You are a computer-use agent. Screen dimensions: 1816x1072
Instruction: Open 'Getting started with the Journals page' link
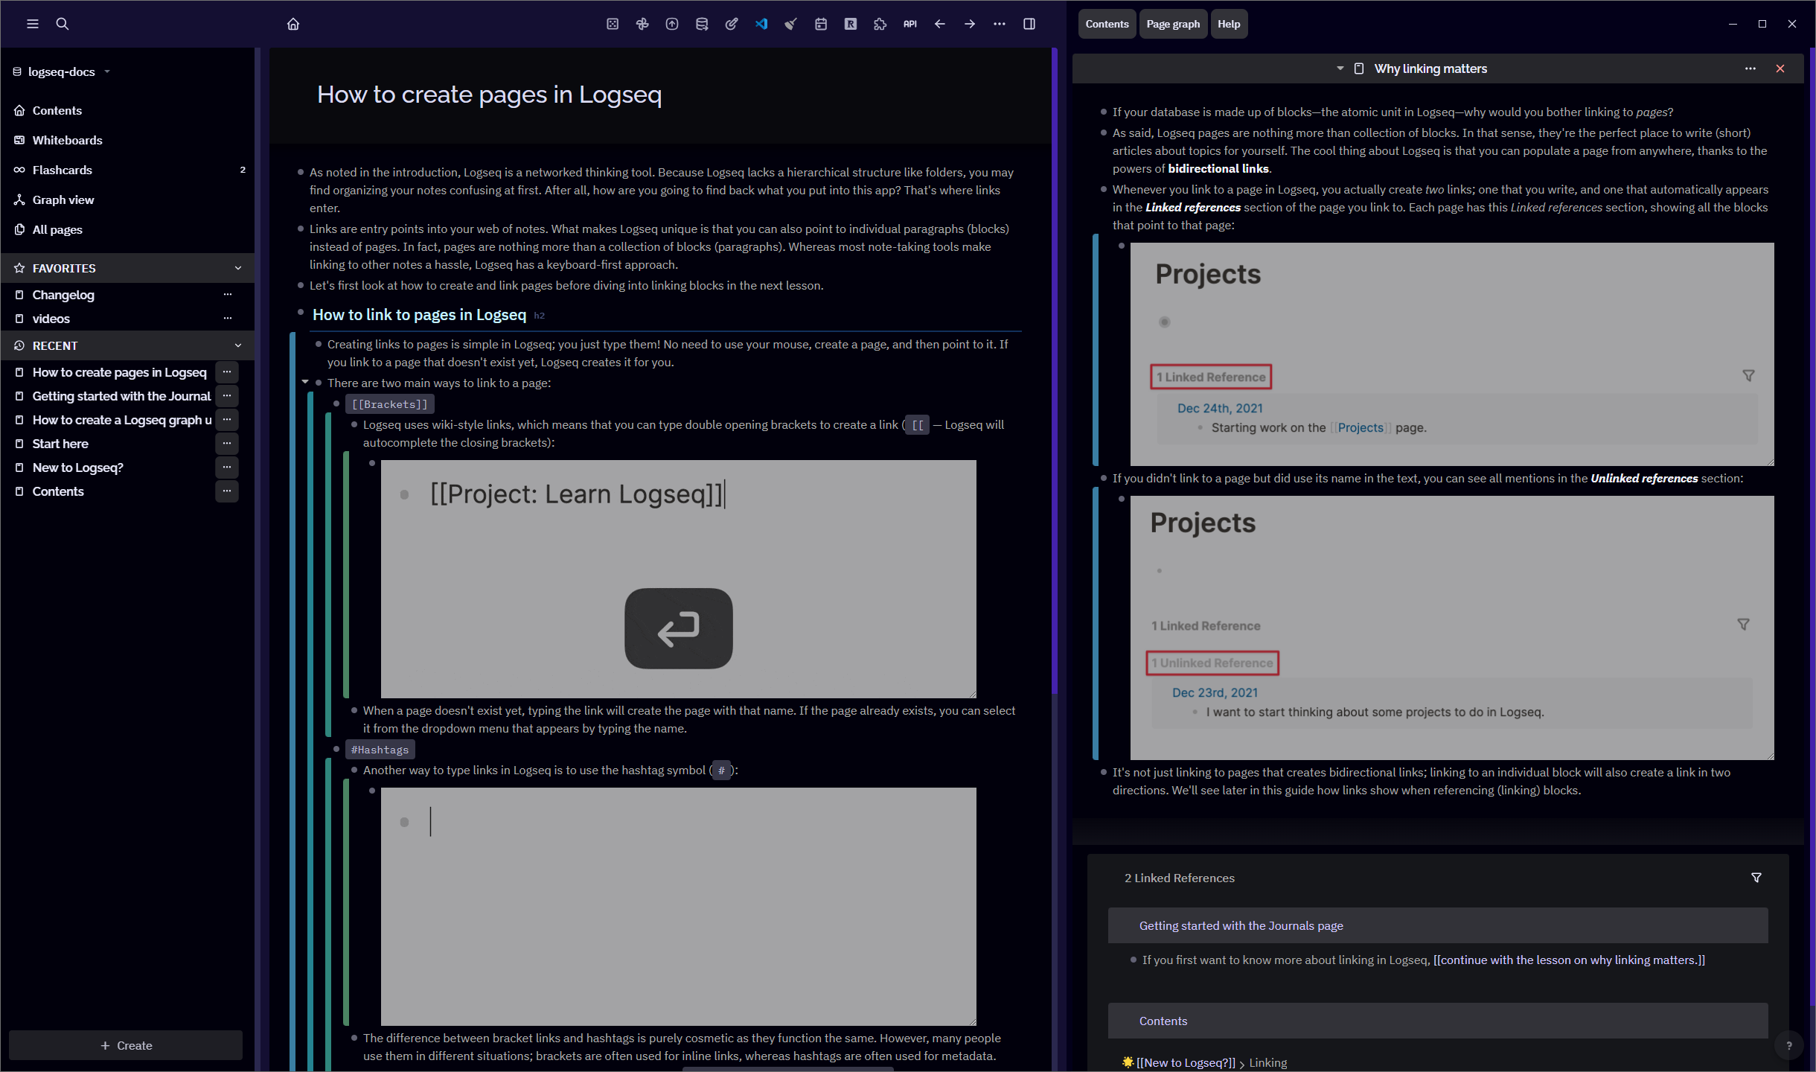(1241, 925)
